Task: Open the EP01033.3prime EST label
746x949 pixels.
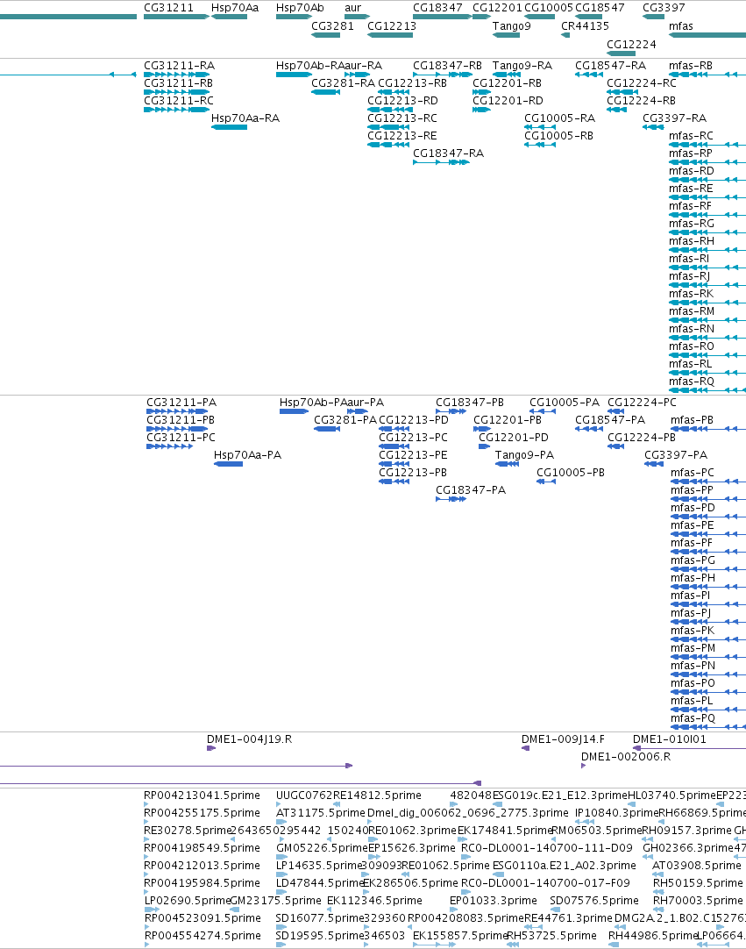Action: 494,901
